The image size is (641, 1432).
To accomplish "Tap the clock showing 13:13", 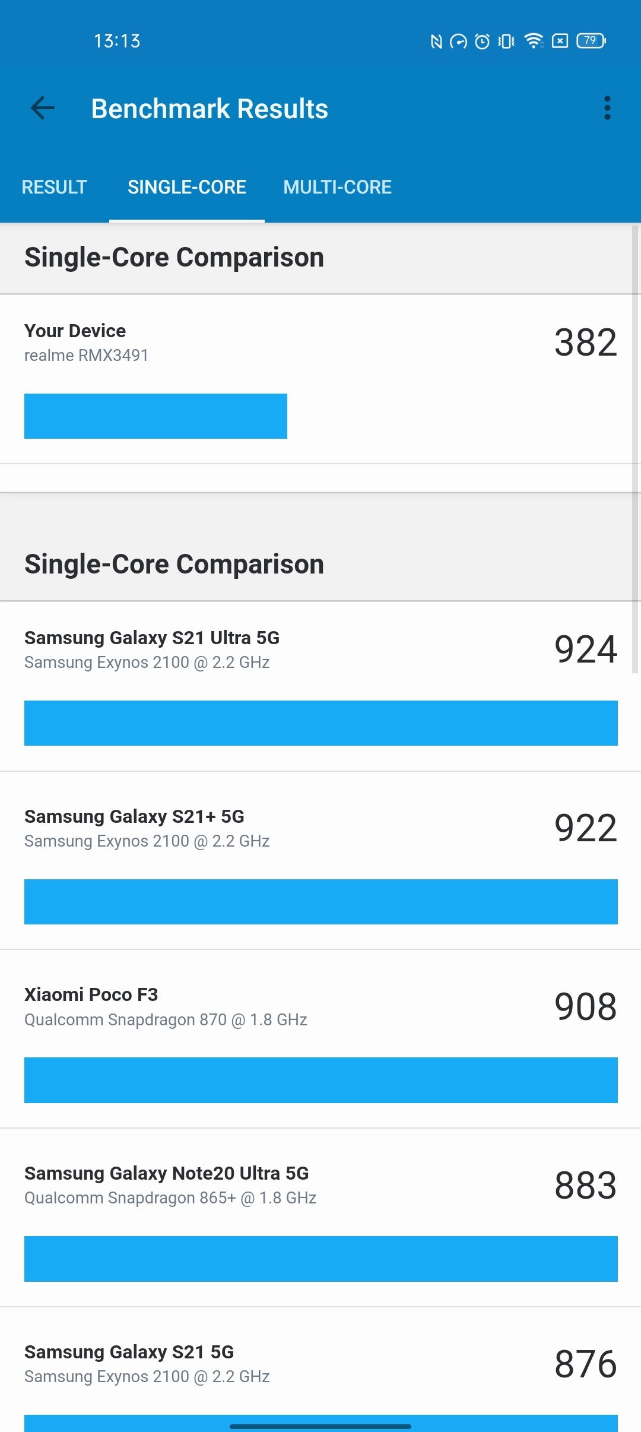I will (x=117, y=41).
